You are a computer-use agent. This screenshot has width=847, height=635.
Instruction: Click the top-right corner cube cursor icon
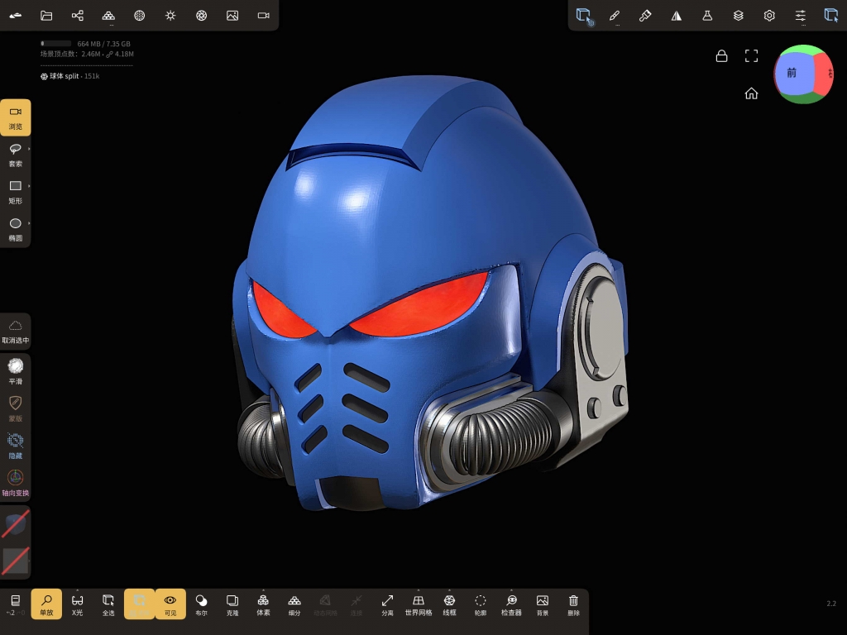(x=831, y=15)
